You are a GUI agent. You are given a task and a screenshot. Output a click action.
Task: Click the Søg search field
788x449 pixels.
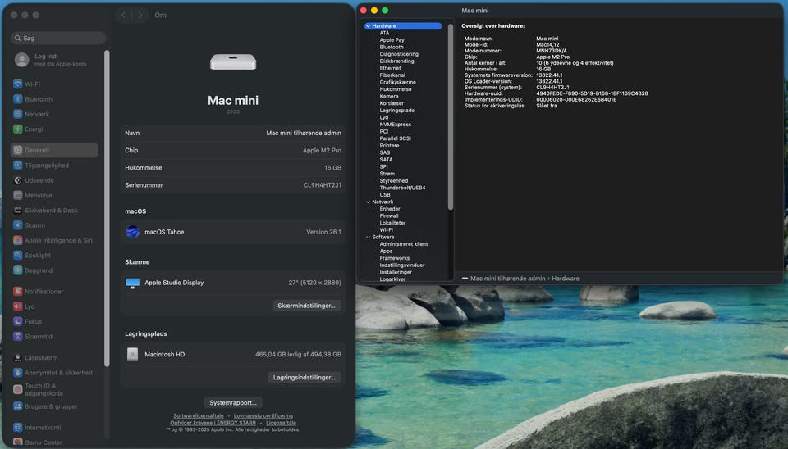tap(58, 39)
